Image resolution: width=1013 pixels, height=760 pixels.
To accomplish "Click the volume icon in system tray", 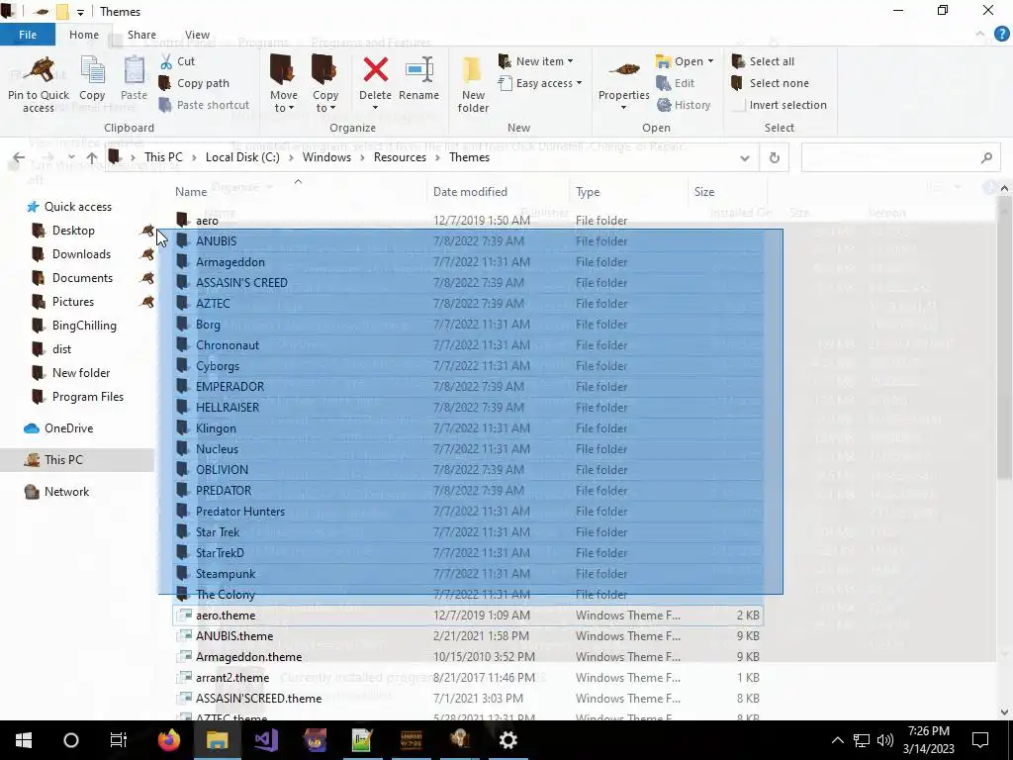I will pos(885,740).
